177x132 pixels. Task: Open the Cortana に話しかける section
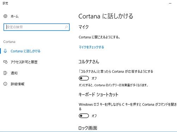25,51
